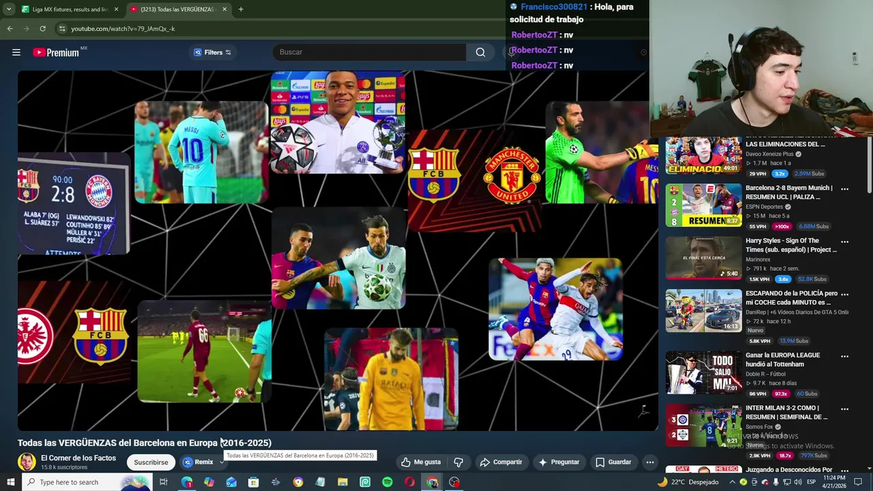The height and width of the screenshot is (491, 873).
Task: Open options for Barcelona 2-8 Bayern video
Action: pos(844,189)
